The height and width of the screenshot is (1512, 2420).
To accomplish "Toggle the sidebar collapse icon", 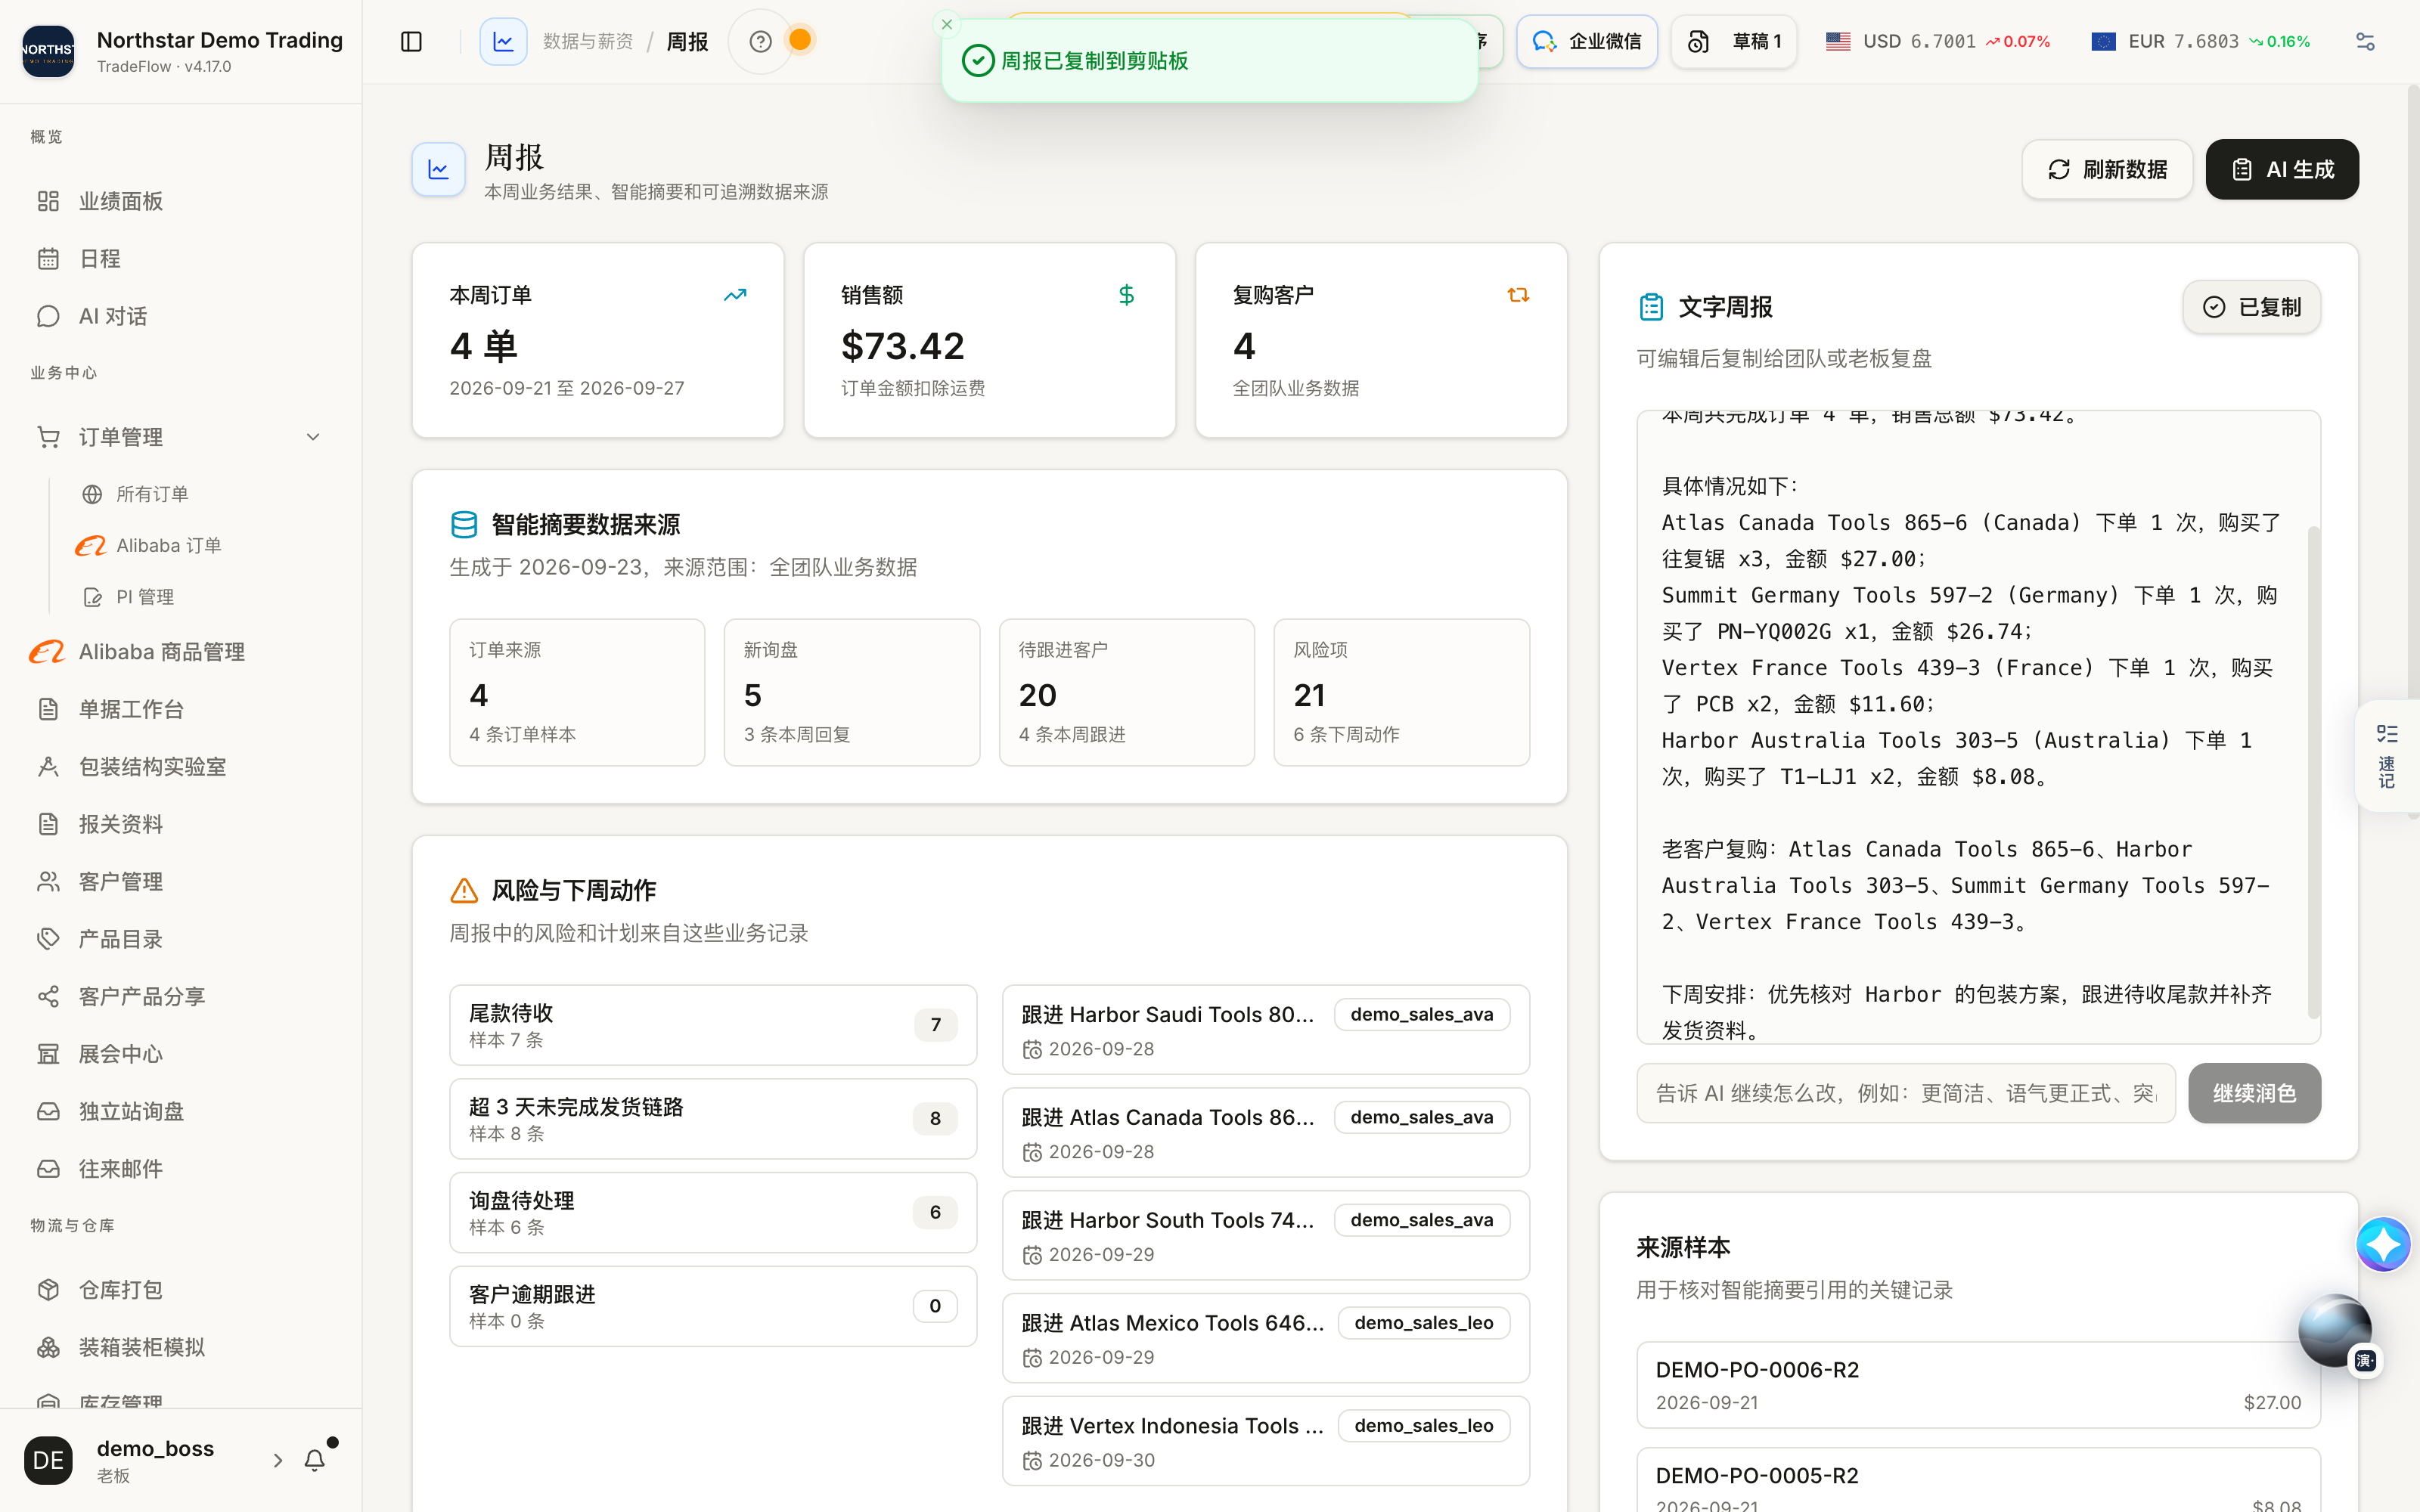I will (411, 41).
